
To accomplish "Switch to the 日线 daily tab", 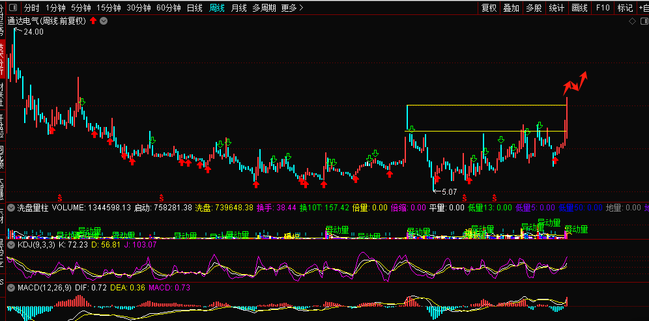I will coord(195,8).
